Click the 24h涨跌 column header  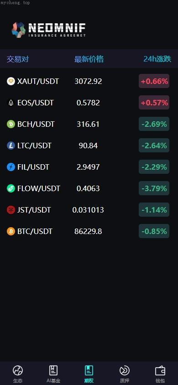[x=157, y=59]
